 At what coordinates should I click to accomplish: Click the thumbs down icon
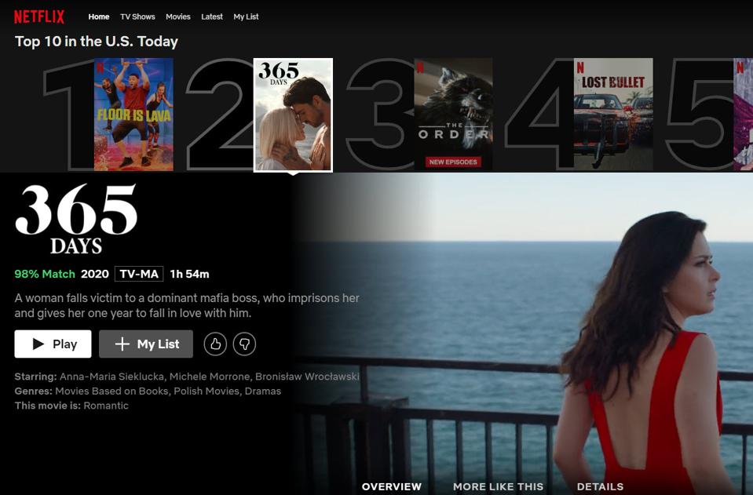(244, 344)
